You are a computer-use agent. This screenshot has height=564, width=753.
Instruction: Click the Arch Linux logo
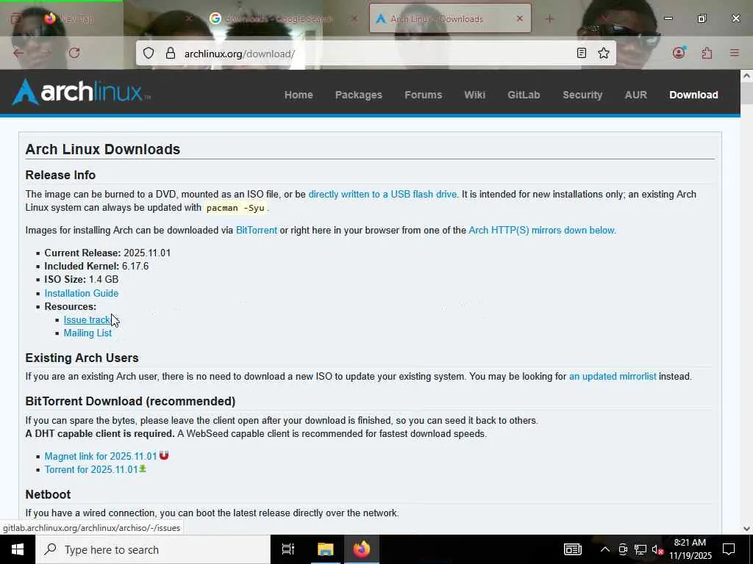(x=81, y=92)
